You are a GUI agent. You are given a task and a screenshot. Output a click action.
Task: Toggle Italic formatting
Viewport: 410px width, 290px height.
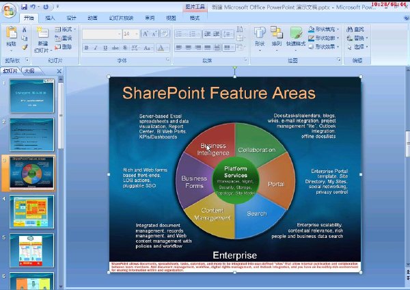coord(96,48)
